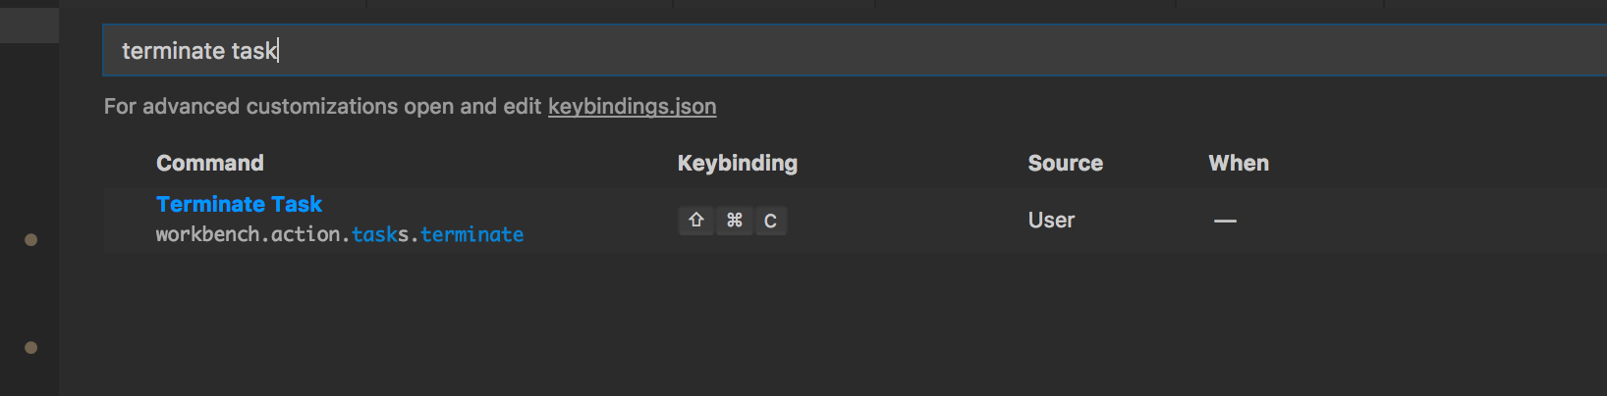Sort by the Command column header
This screenshot has height=396, width=1607.
210,164
